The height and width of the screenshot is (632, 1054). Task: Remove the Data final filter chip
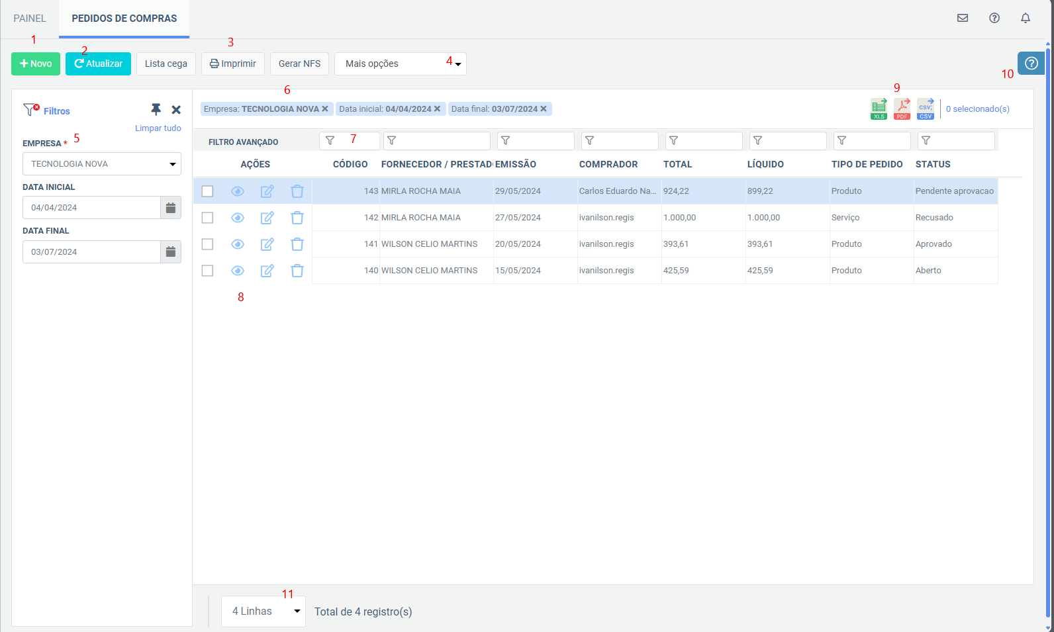[x=544, y=109]
